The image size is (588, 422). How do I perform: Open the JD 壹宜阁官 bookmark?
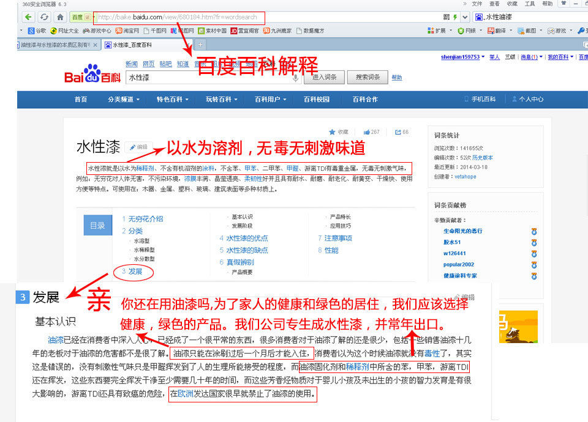tap(245, 31)
